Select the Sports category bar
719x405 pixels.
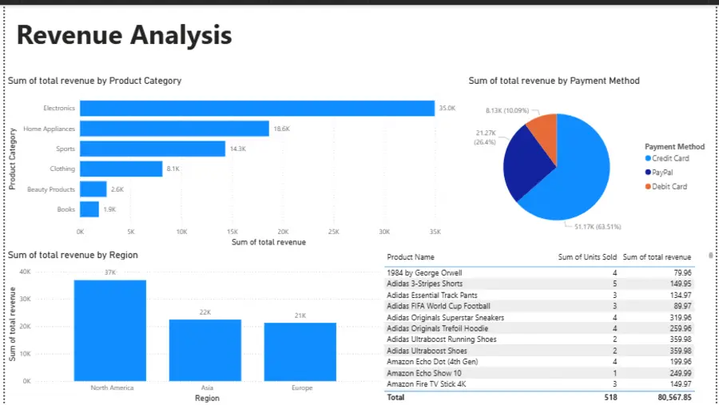pos(153,149)
